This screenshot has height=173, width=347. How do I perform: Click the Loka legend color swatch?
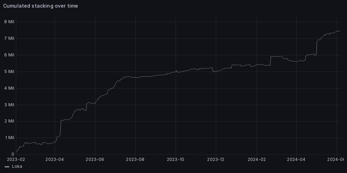(x=7, y=167)
